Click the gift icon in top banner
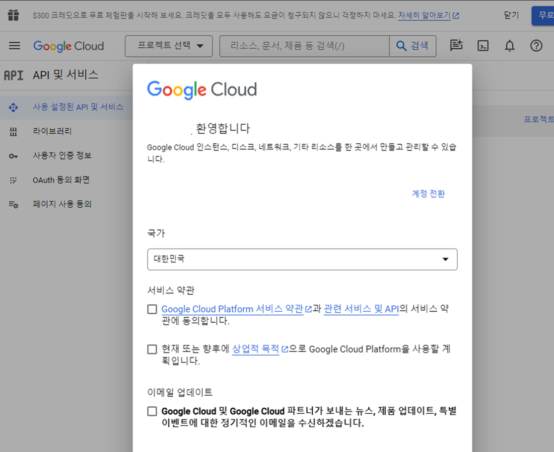 pyautogui.click(x=13, y=15)
